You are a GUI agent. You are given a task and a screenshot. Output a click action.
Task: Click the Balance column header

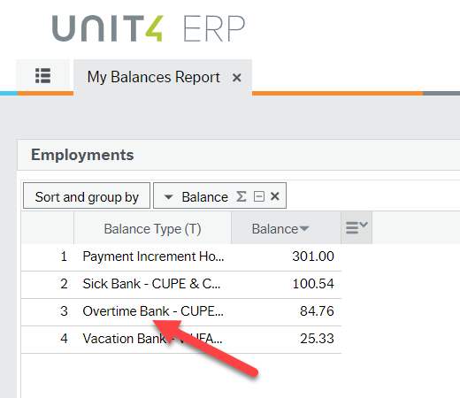point(286,229)
